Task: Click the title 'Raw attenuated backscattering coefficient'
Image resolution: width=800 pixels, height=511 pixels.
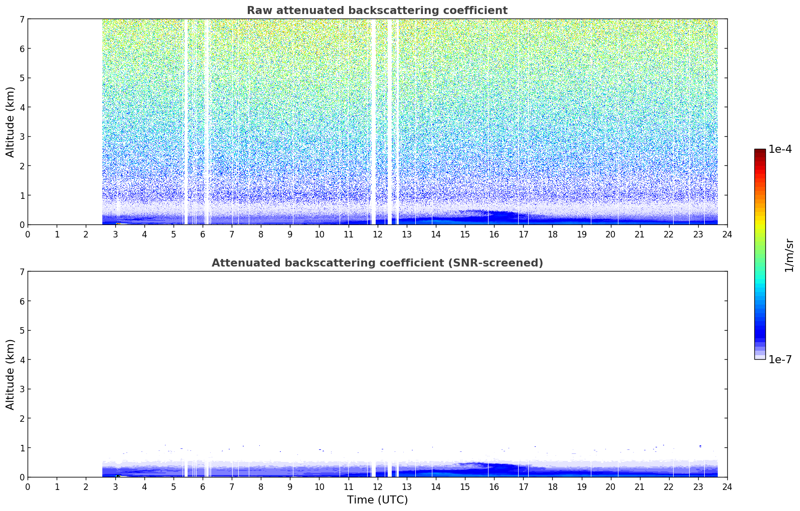Action: click(x=377, y=11)
